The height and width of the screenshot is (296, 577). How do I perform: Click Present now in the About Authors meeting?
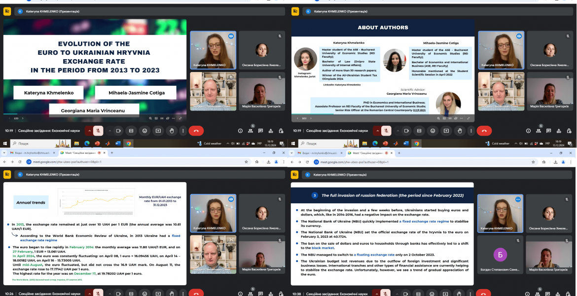tap(446, 131)
